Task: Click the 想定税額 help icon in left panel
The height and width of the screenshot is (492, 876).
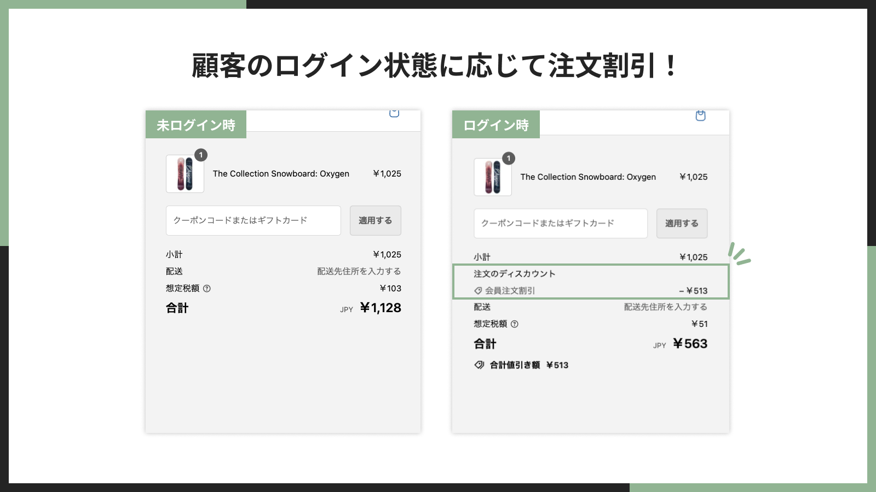Action: 208,289
